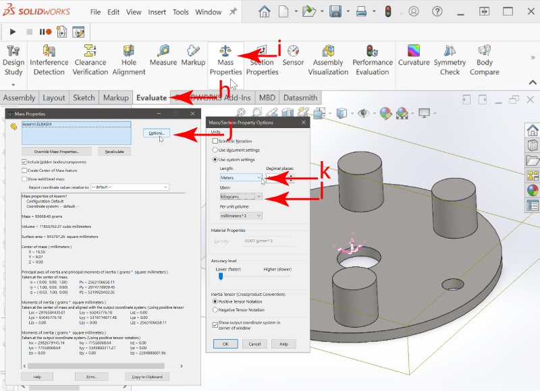Screen dimensions: 540x391
Task: Open SOLIDWORKS Resources home in task pane
Action: click(x=533, y=130)
